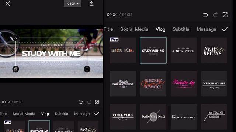
Task: Undo in the left panel
Action: (81, 102)
